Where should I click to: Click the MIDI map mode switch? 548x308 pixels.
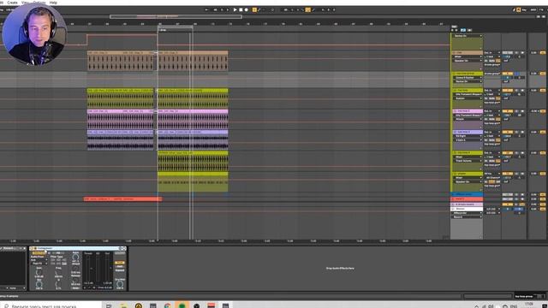pyautogui.click(x=533, y=9)
